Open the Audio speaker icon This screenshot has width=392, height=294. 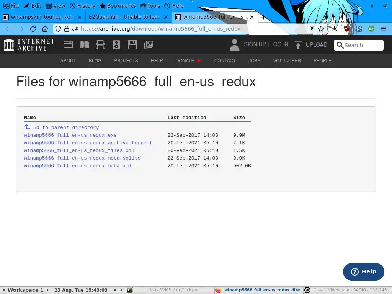(116, 45)
